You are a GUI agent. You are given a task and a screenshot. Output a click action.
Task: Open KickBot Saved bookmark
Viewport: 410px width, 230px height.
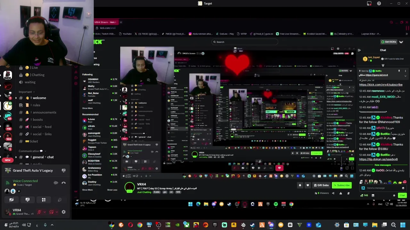pyautogui.click(x=315, y=34)
